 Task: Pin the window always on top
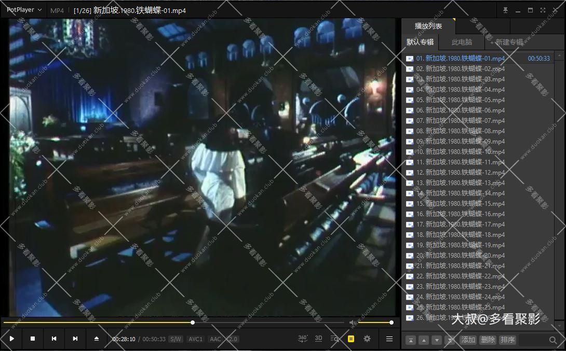(x=505, y=10)
